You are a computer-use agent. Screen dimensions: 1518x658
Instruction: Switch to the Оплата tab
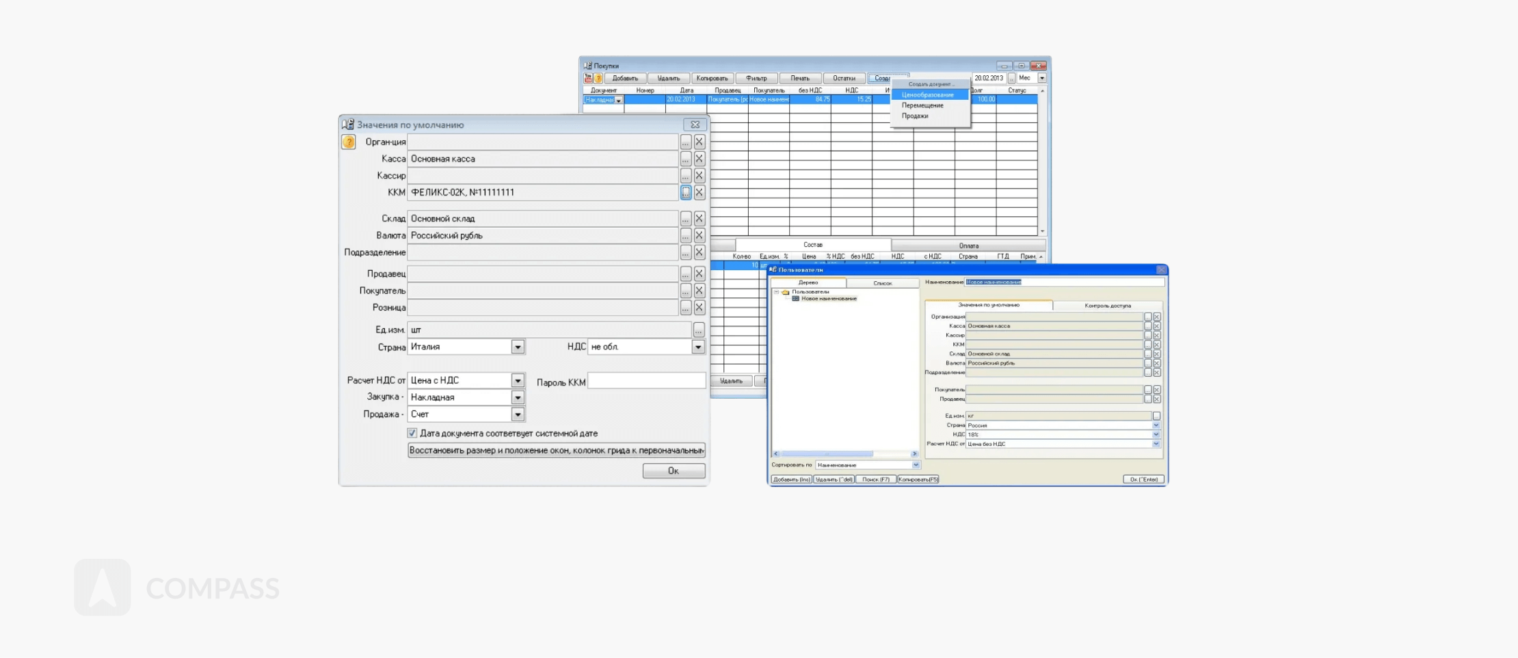click(x=968, y=246)
